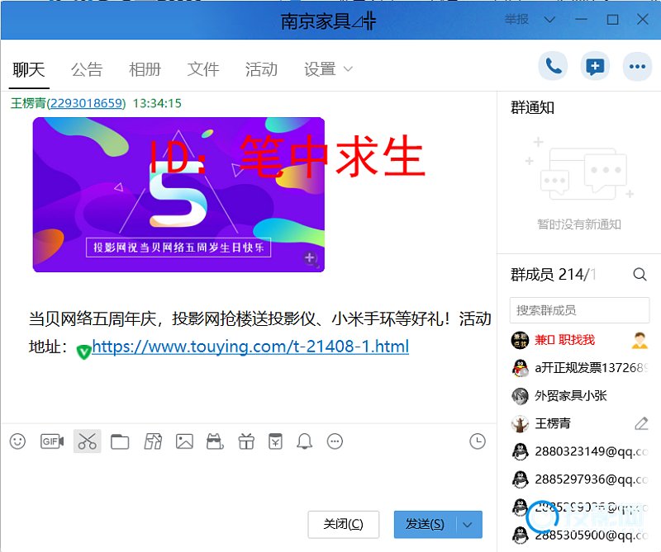Expand the title bar chevron menu
661x552 pixels.
click(x=549, y=19)
